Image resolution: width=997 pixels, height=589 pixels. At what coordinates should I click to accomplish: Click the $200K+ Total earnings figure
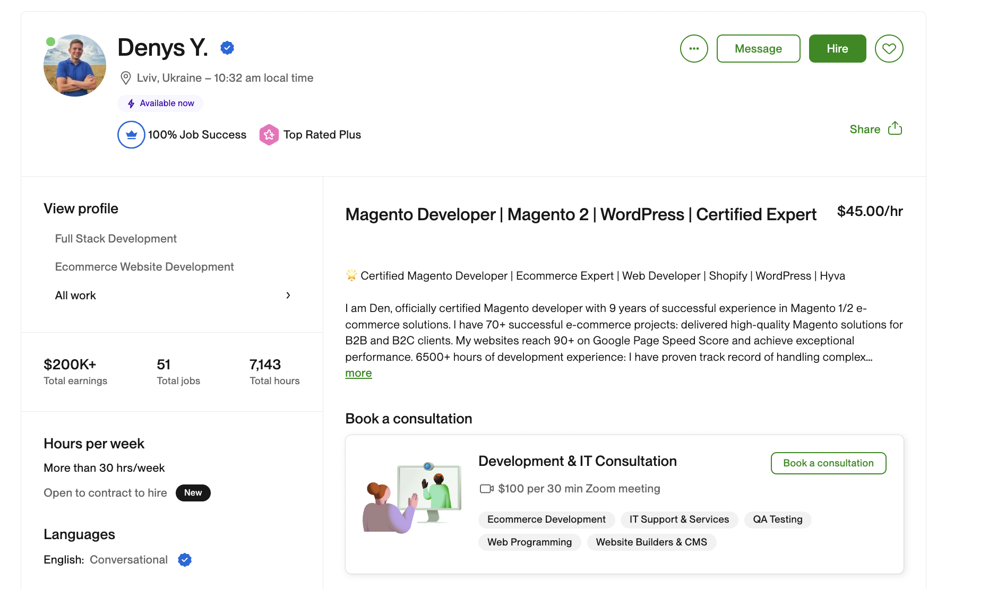[70, 365]
